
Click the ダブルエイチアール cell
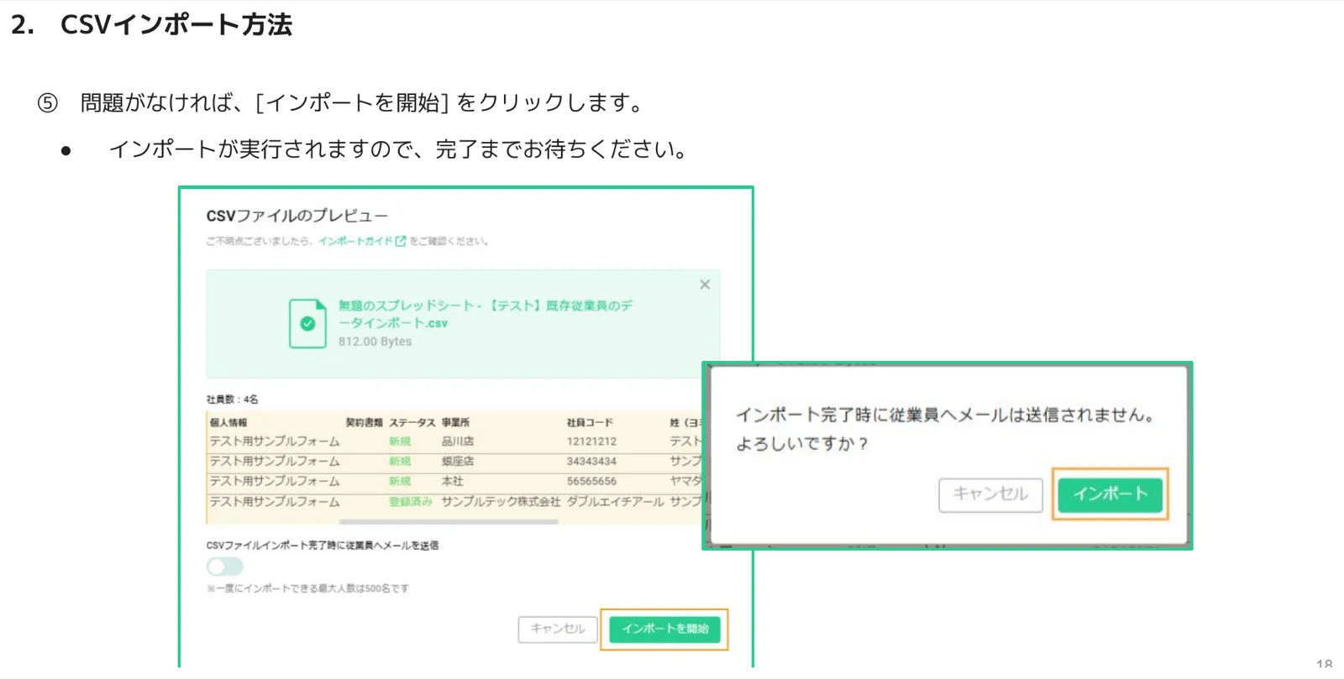[x=615, y=501]
